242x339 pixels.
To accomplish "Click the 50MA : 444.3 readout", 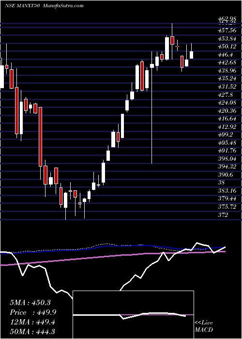I will pyautogui.click(x=32, y=332).
